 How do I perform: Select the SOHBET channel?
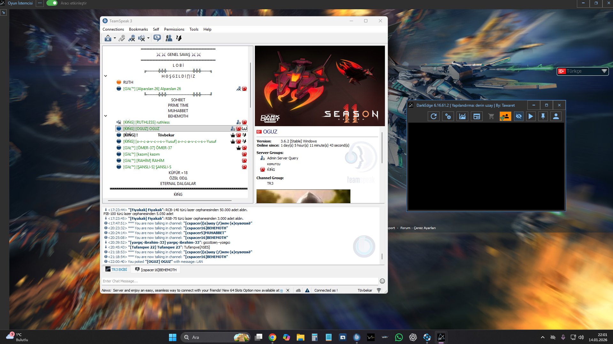178,100
